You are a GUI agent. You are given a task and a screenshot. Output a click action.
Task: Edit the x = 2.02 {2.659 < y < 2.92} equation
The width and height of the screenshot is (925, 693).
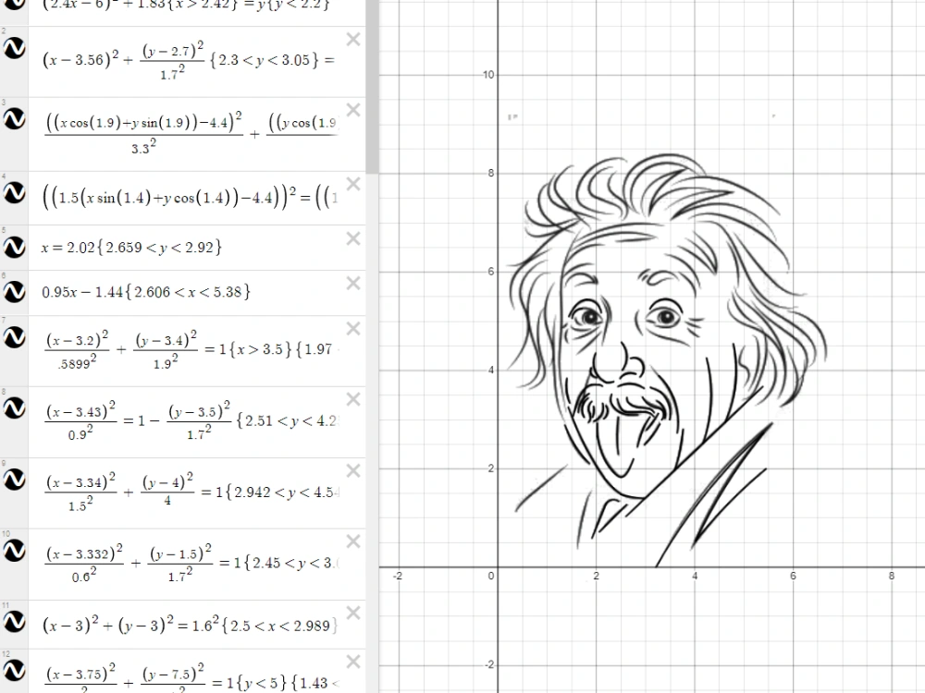click(x=131, y=248)
